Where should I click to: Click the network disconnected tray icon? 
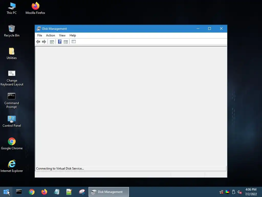point(221,192)
